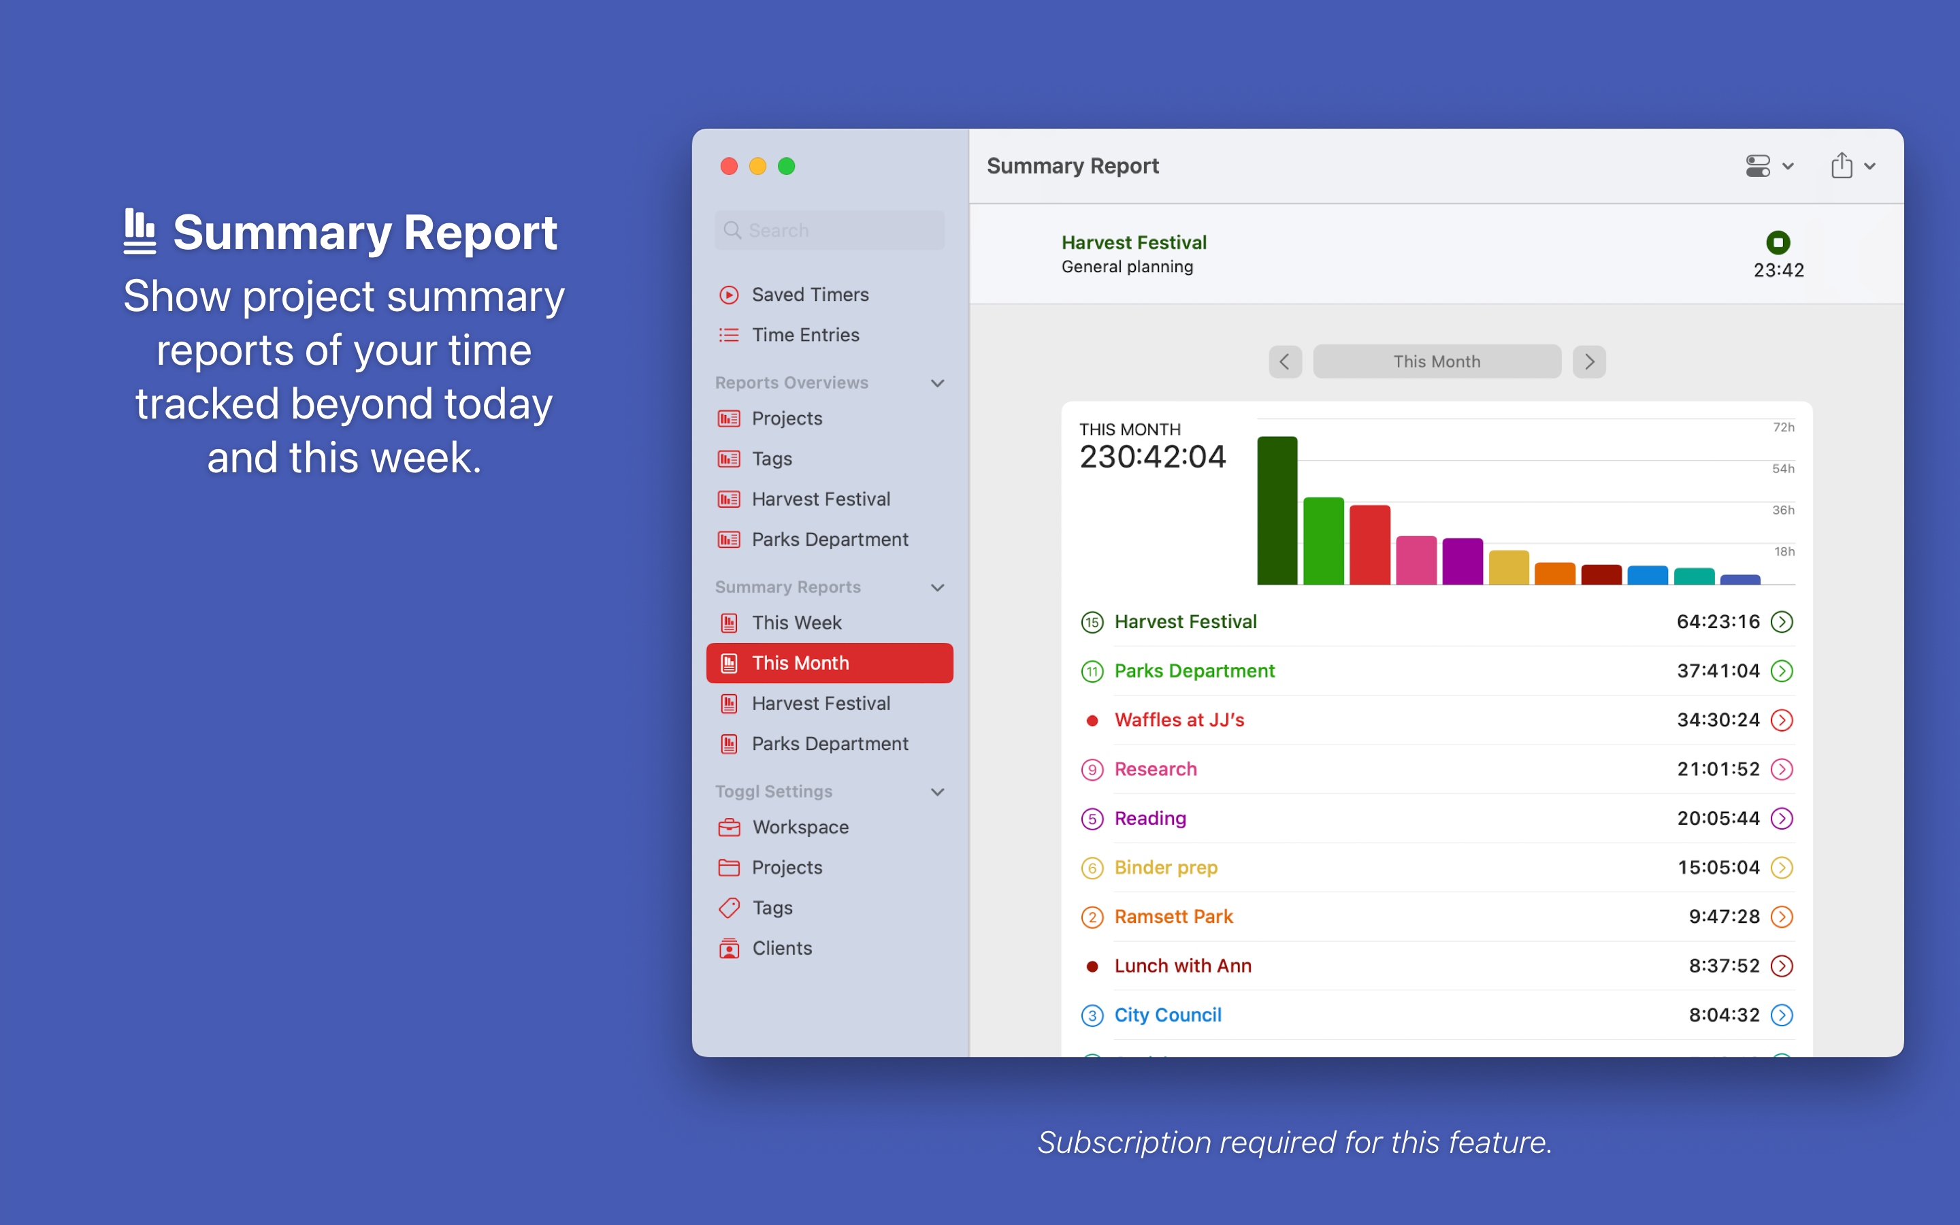Open the This Month period selector

coord(1437,361)
